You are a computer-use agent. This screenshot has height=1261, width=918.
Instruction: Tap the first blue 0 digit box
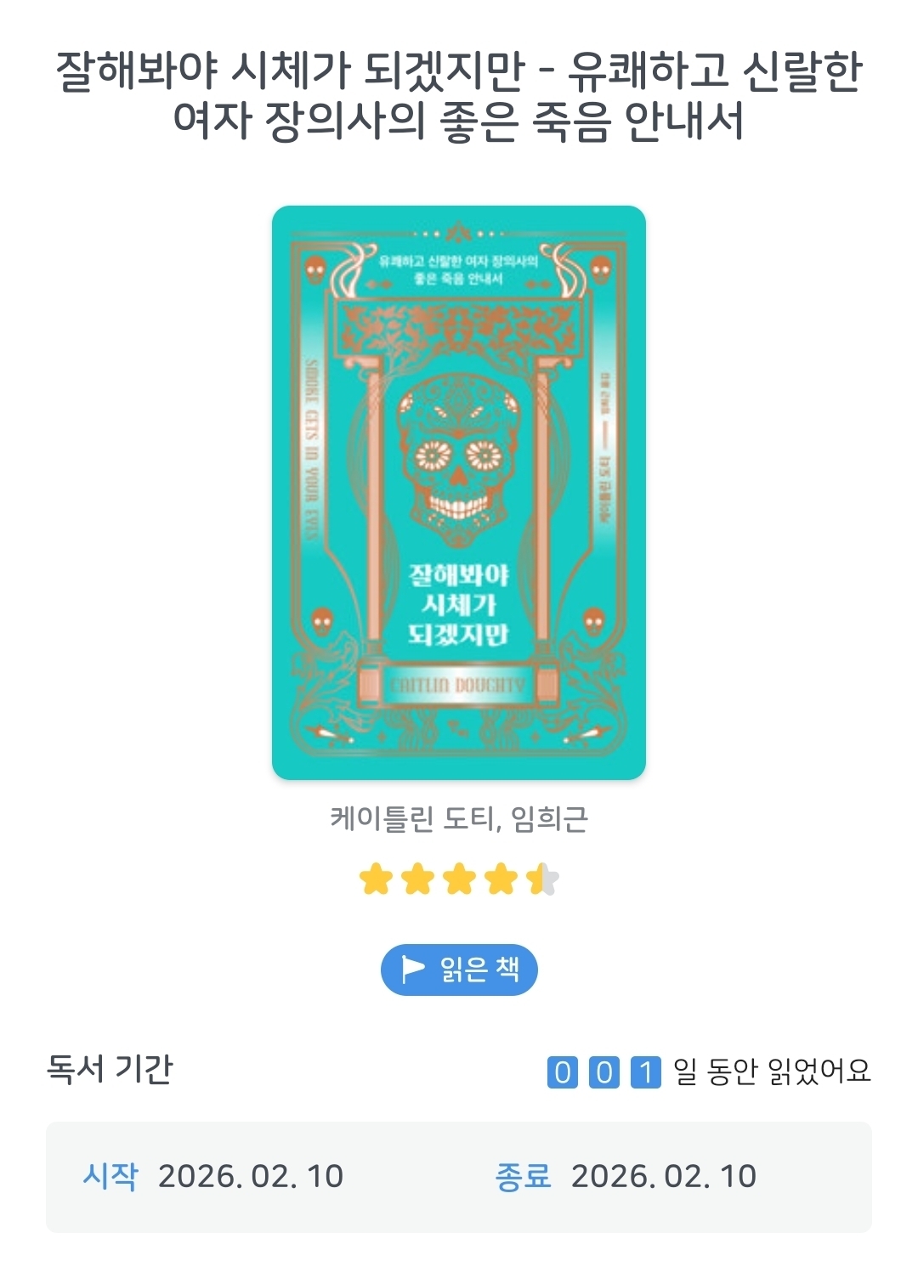[563, 1072]
